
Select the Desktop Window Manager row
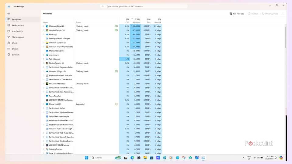tap(103, 39)
